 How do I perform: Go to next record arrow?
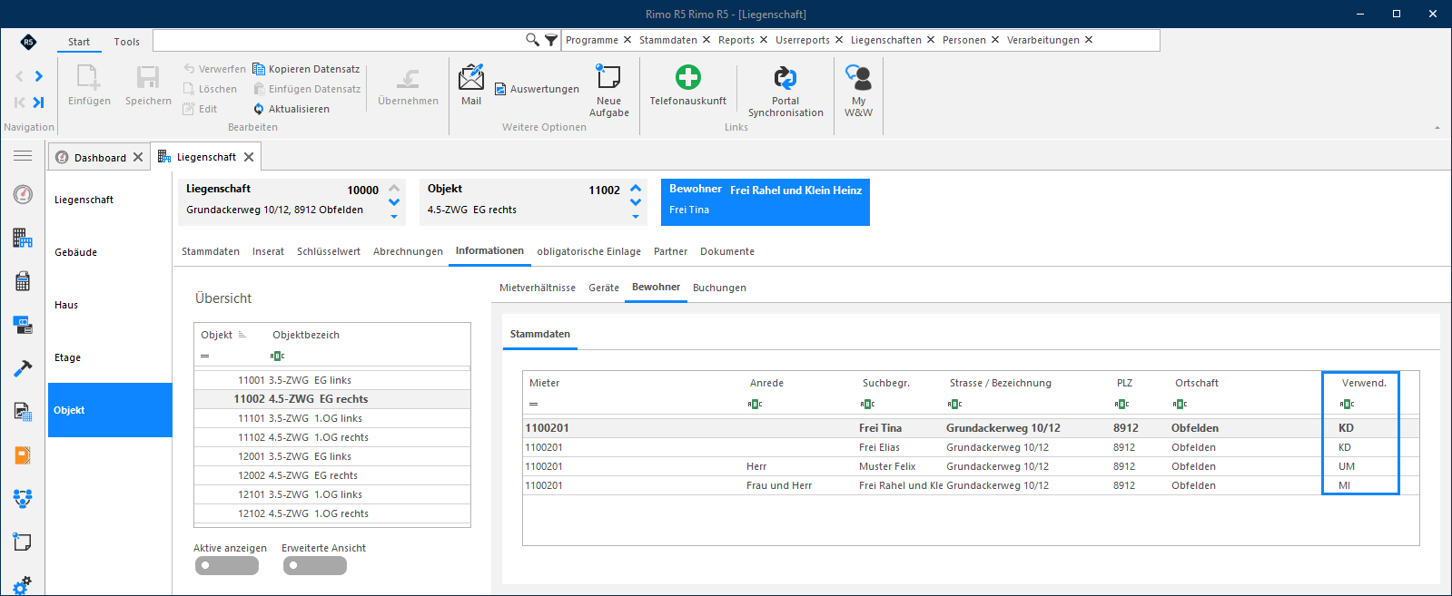click(38, 76)
